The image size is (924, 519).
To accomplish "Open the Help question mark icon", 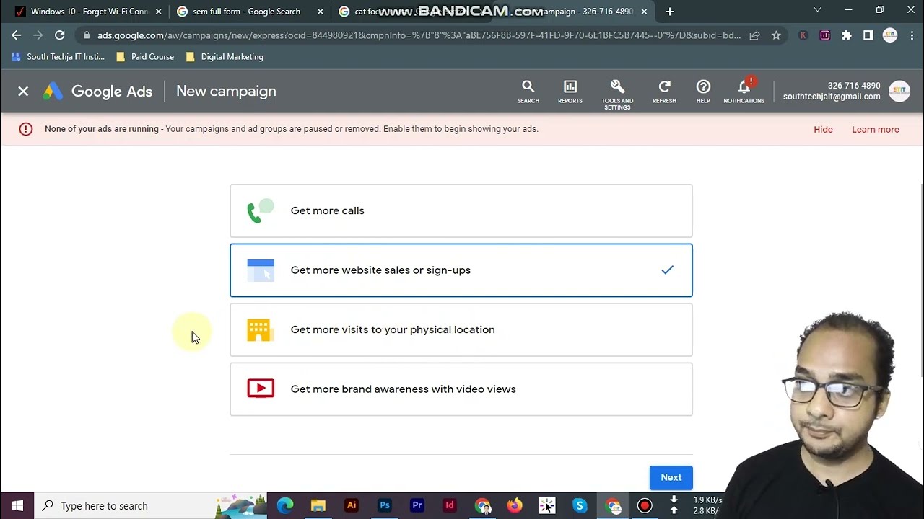I will pos(703,92).
